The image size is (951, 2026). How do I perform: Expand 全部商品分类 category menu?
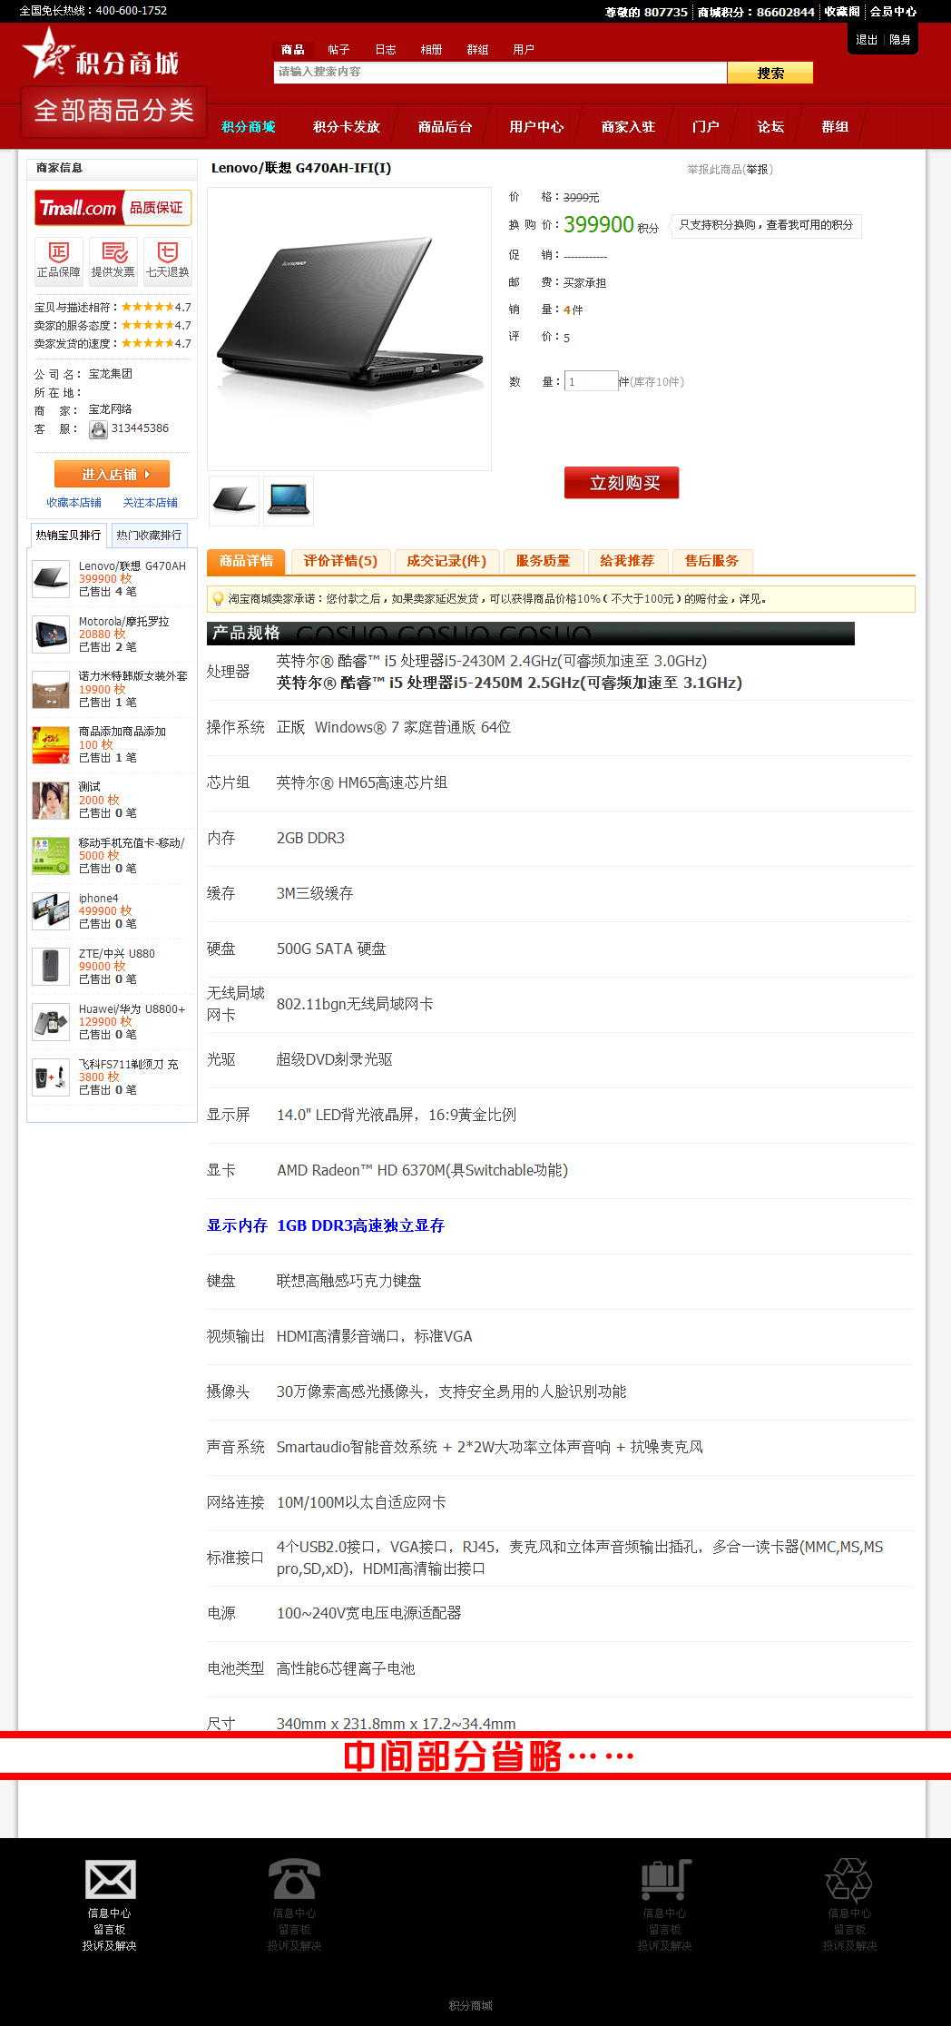114,111
